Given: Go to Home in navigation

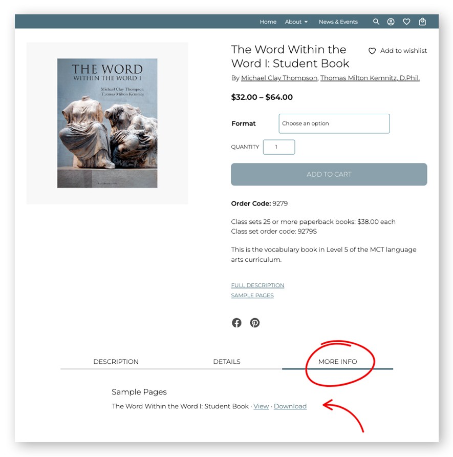Looking at the screenshot, I should coord(268,22).
